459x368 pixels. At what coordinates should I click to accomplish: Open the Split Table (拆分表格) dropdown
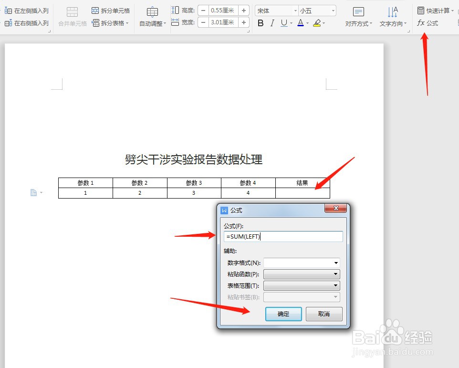click(110, 23)
